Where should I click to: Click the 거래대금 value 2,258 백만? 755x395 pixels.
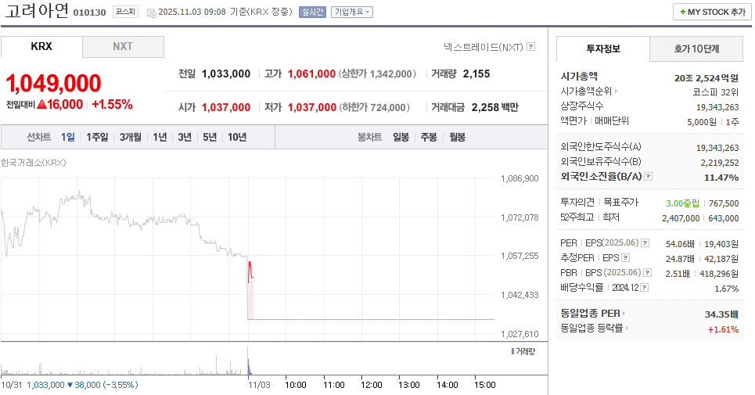click(494, 107)
